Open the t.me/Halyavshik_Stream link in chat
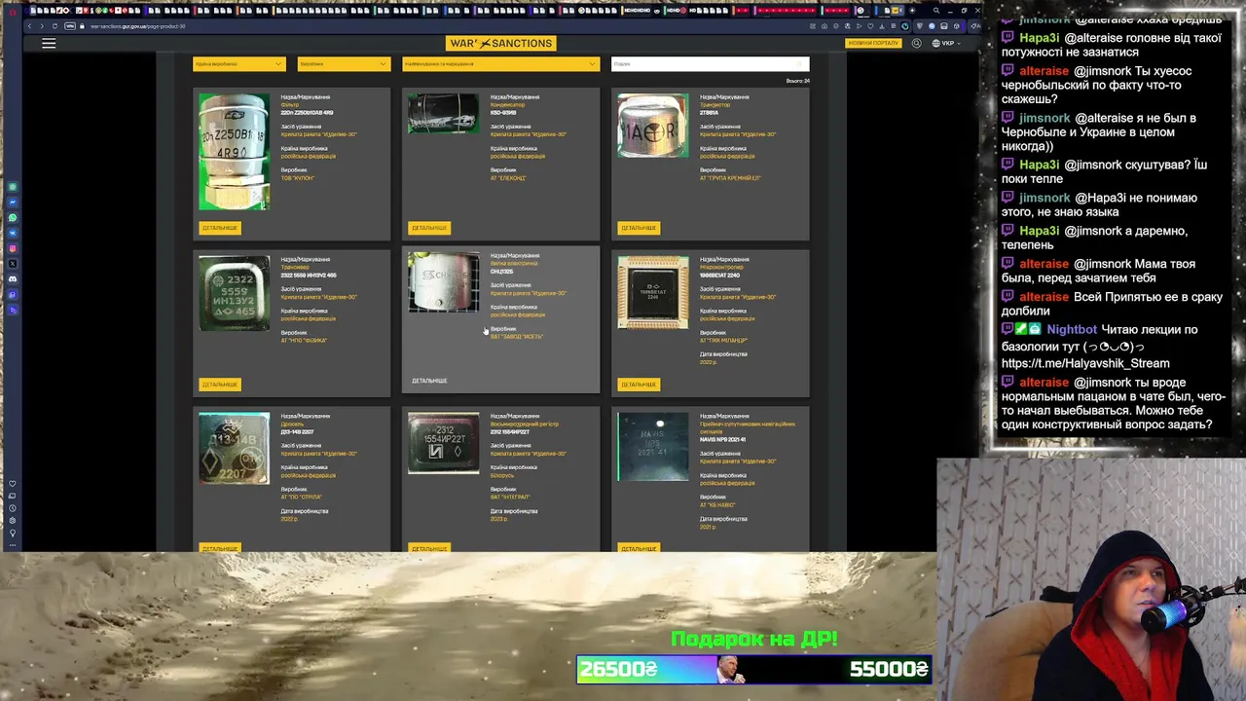This screenshot has width=1246, height=701. pyautogui.click(x=1085, y=363)
